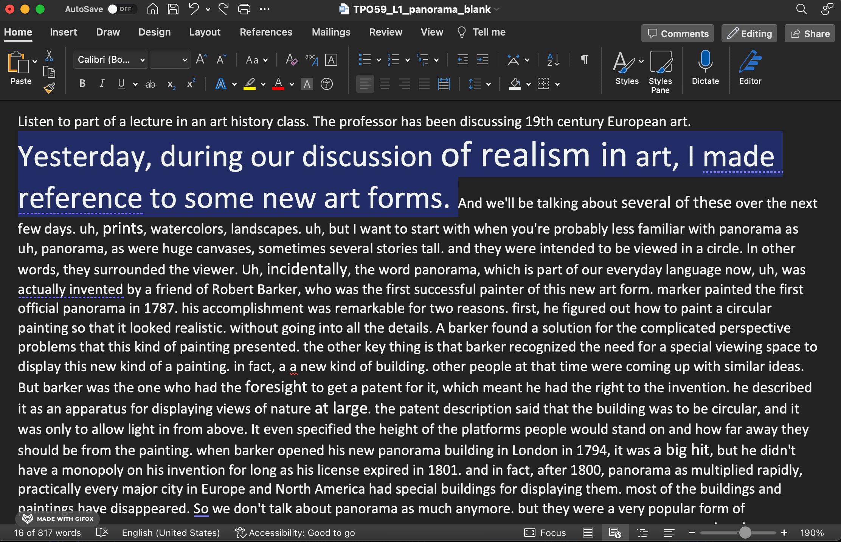The height and width of the screenshot is (542, 841).
Task: Click the Home icon in title bar
Action: (x=152, y=9)
